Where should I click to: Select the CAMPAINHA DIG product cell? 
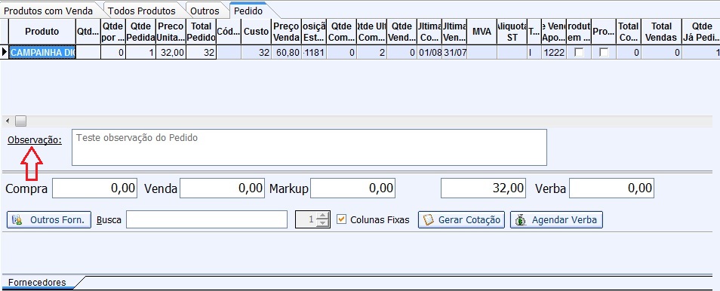point(42,53)
